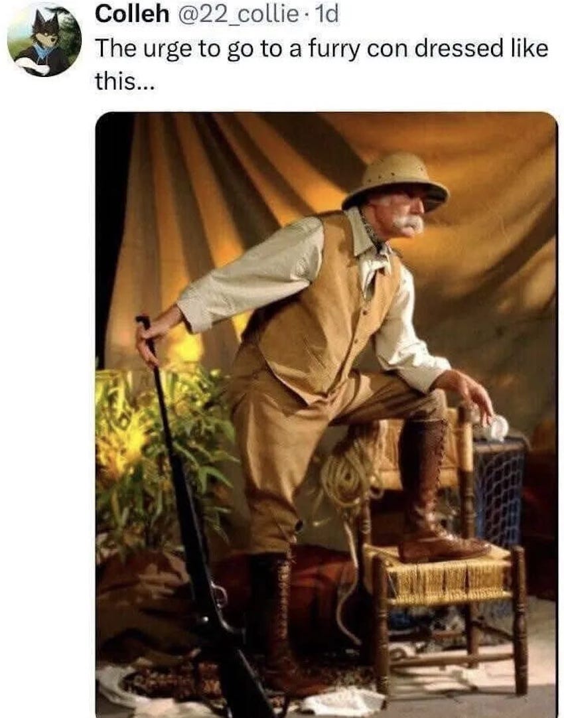Click the blue netted crate in photo
Image resolution: width=564 pixels, height=718 pixels.
(x=499, y=490)
